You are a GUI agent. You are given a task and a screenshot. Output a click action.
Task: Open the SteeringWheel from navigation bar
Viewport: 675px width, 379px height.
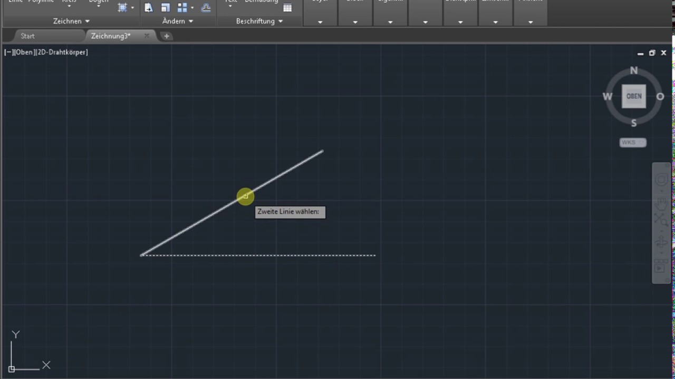661,180
